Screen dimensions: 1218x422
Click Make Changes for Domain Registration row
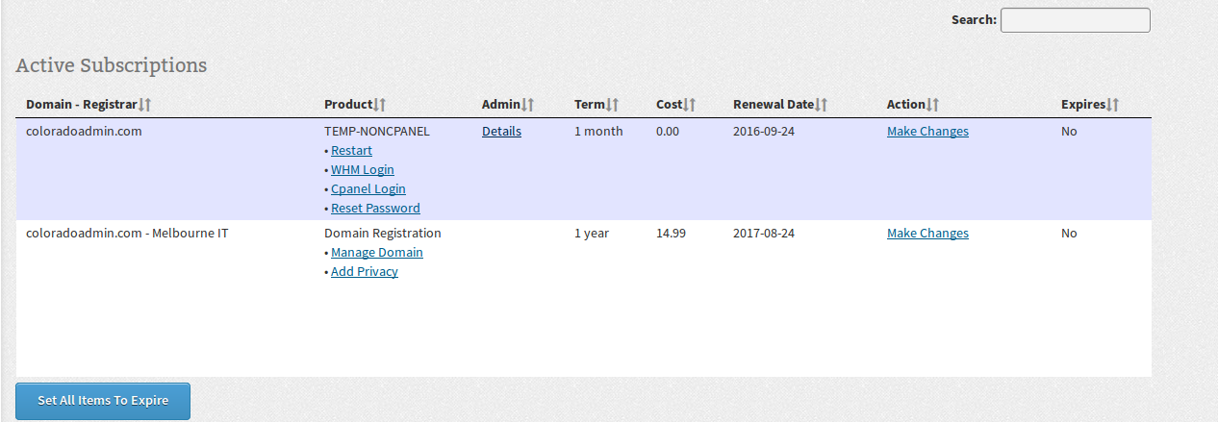click(x=927, y=234)
